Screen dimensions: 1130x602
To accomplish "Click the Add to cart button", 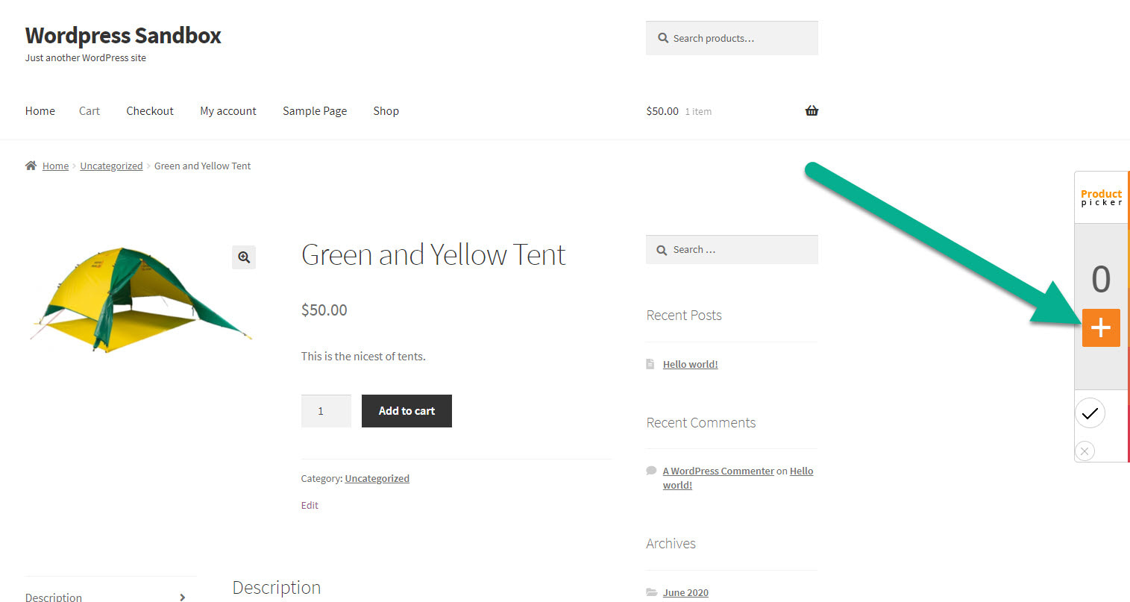I will coord(407,411).
